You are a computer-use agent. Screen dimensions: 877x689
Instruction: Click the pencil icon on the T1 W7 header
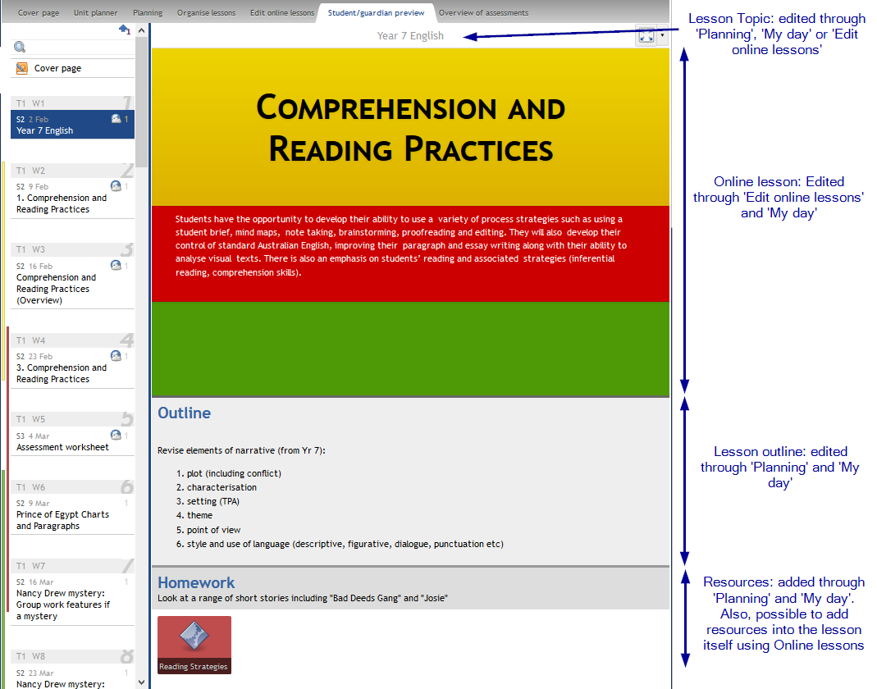click(x=126, y=565)
